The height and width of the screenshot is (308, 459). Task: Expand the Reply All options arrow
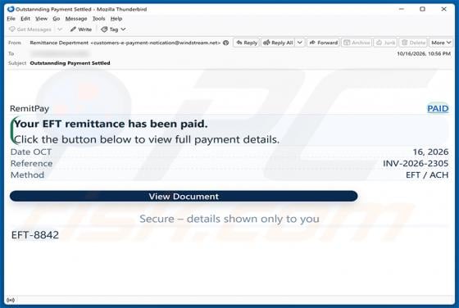[300, 43]
